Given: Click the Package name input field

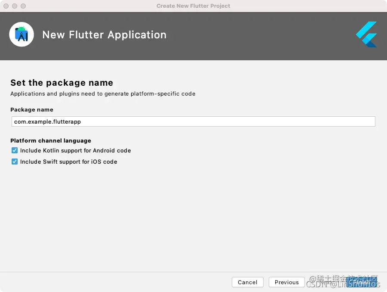Looking at the screenshot, I should click(x=193, y=121).
